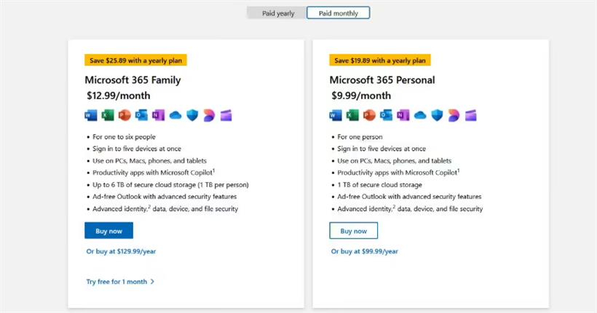Click the Outlook icon in the Family plan
597x313 pixels.
point(141,115)
